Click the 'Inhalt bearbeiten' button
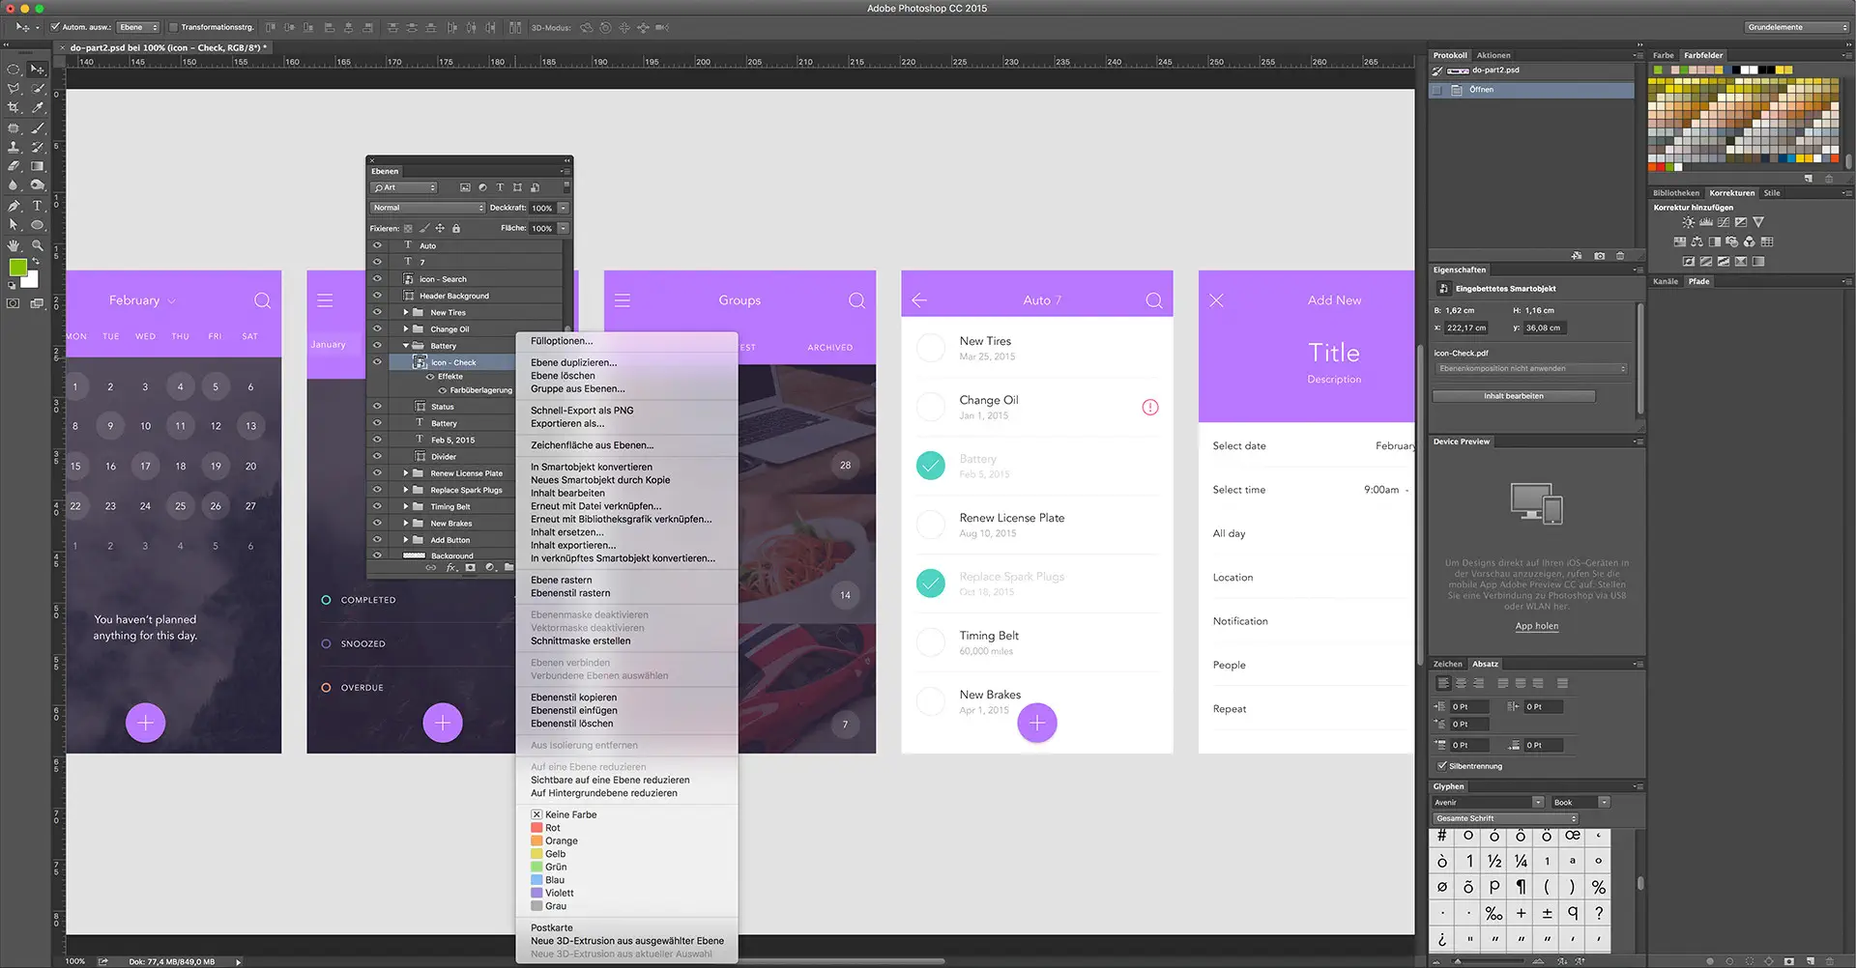 tap(1513, 396)
